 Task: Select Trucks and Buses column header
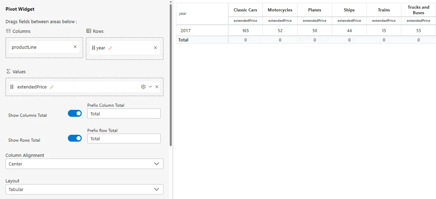pos(418,10)
